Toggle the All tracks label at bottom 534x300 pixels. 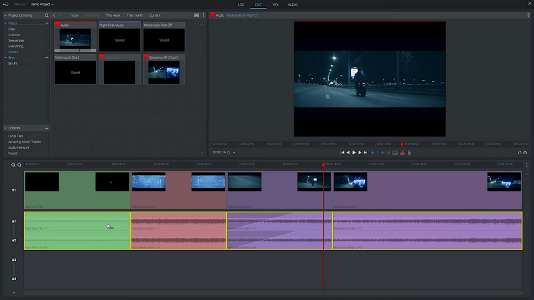pos(14,293)
